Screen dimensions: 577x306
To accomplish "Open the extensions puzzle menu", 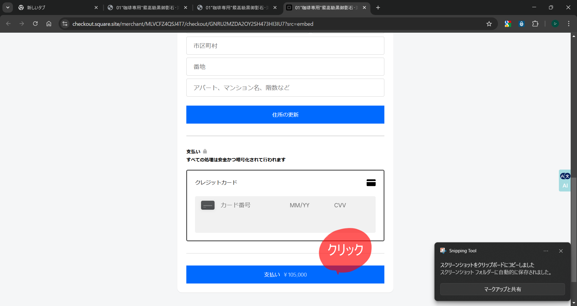I will [x=535, y=24].
